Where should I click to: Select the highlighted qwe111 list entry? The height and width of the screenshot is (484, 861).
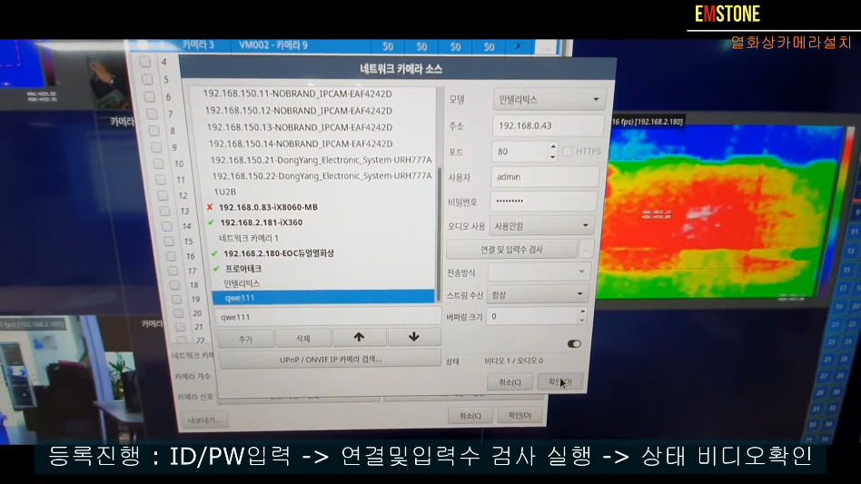tap(323, 298)
